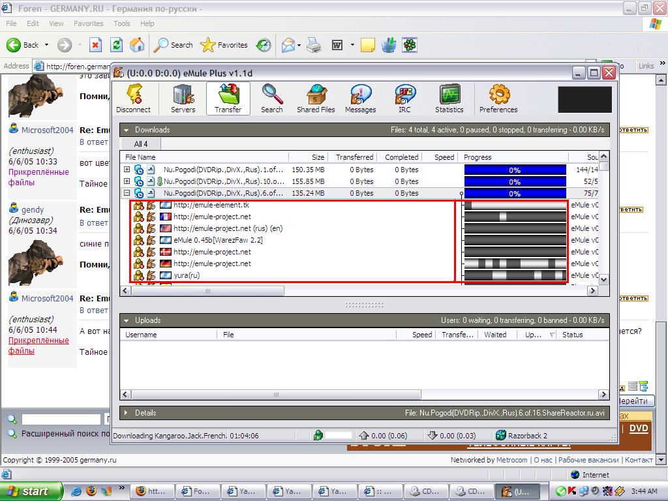The width and height of the screenshot is (668, 501).
Task: Click the Word edit icon in Internet Explorer
Action: (x=337, y=45)
